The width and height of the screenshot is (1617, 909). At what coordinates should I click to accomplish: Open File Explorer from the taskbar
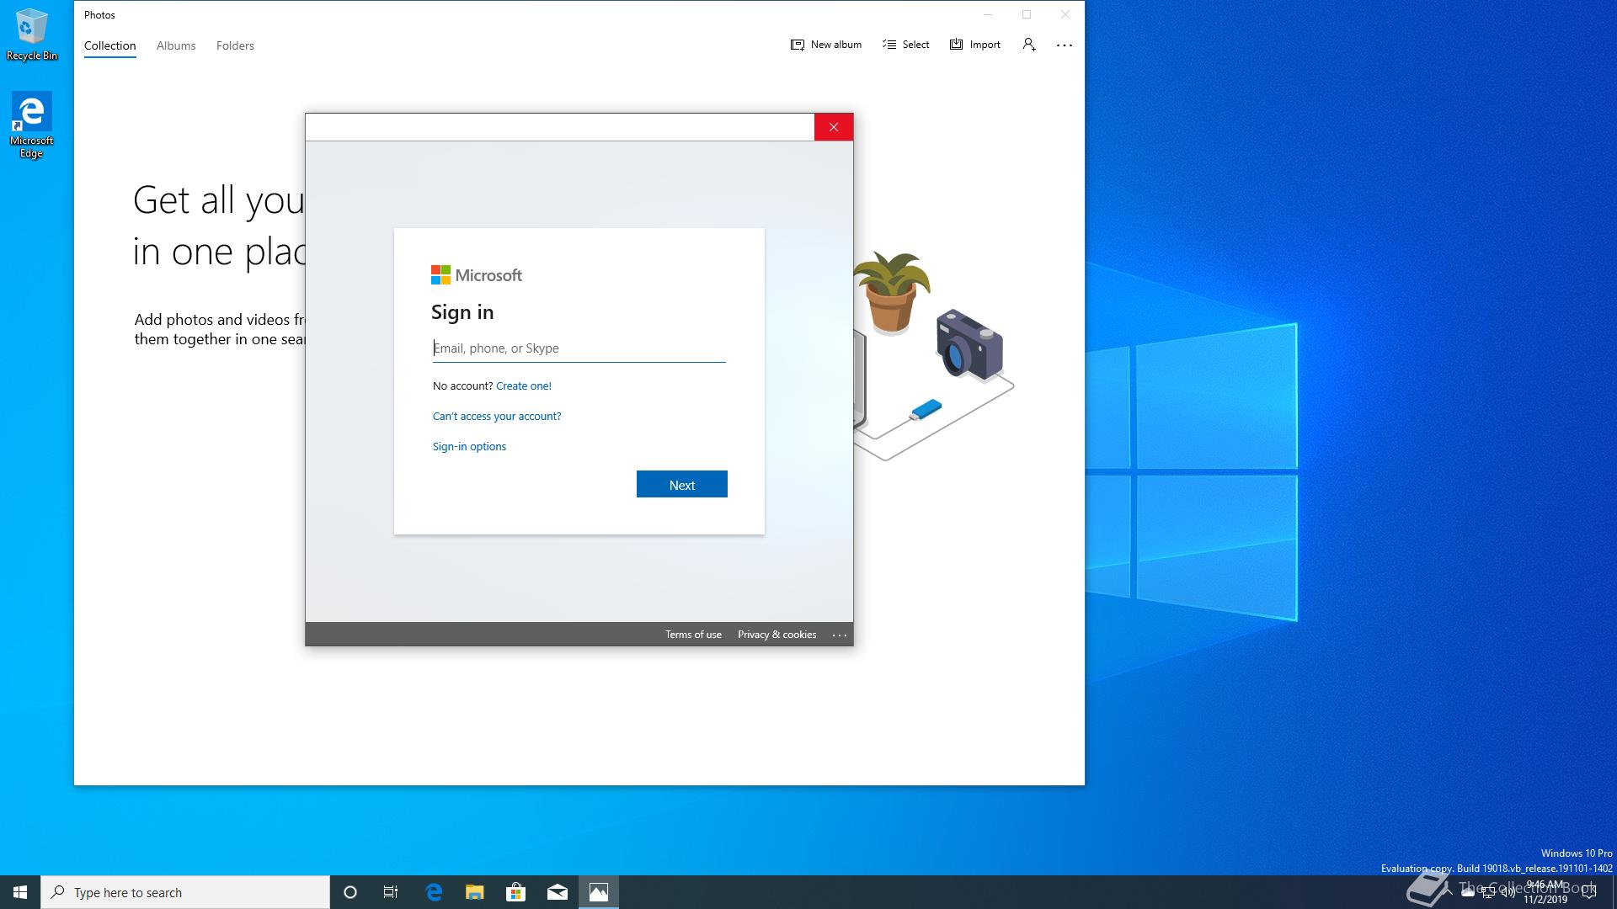point(475,892)
